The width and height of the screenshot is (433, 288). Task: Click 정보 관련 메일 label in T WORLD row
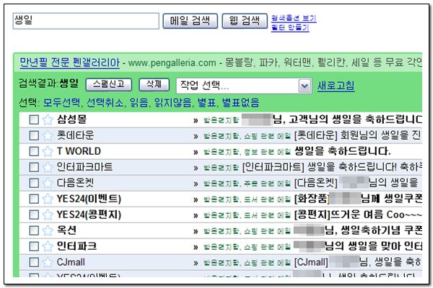click(x=267, y=152)
